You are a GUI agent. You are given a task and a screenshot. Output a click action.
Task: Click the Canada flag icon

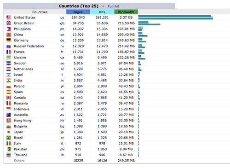(9, 98)
